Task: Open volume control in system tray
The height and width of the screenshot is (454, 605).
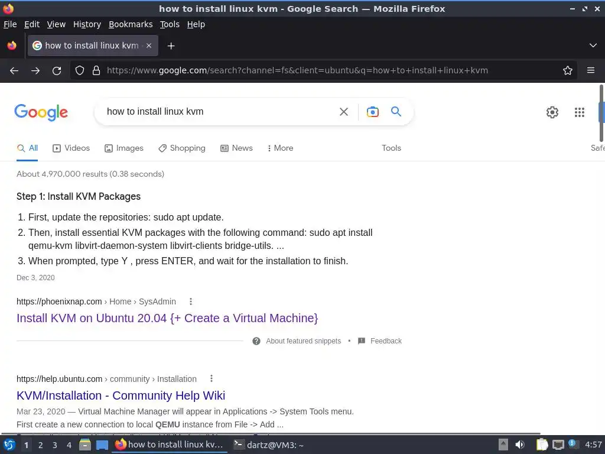Action: point(520,445)
